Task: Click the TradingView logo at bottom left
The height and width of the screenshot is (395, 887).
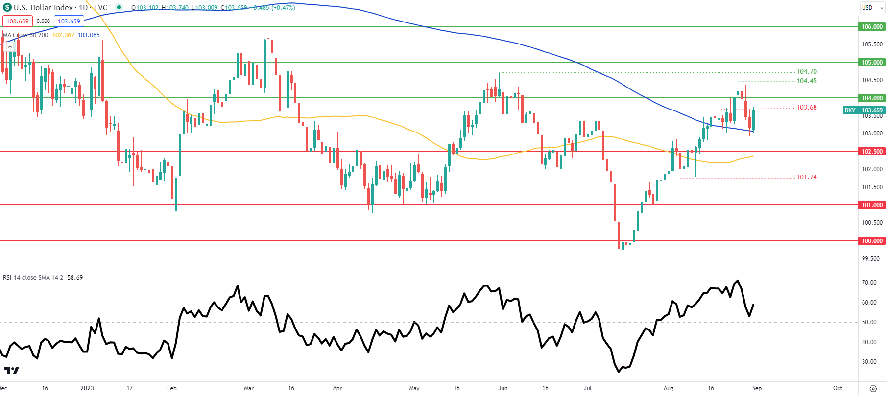Action: 11,371
